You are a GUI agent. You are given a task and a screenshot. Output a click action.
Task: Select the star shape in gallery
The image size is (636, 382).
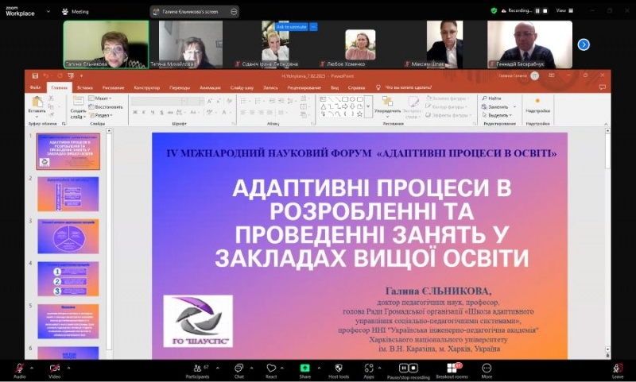(359, 114)
